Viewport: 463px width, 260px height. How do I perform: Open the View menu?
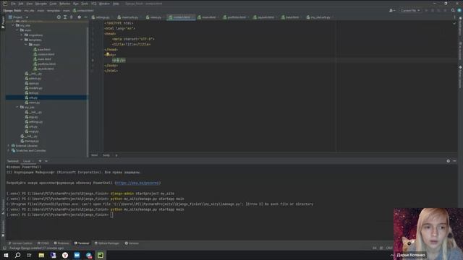click(30, 4)
